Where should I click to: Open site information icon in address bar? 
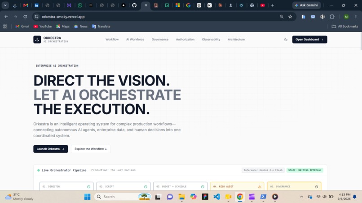(x=36, y=17)
